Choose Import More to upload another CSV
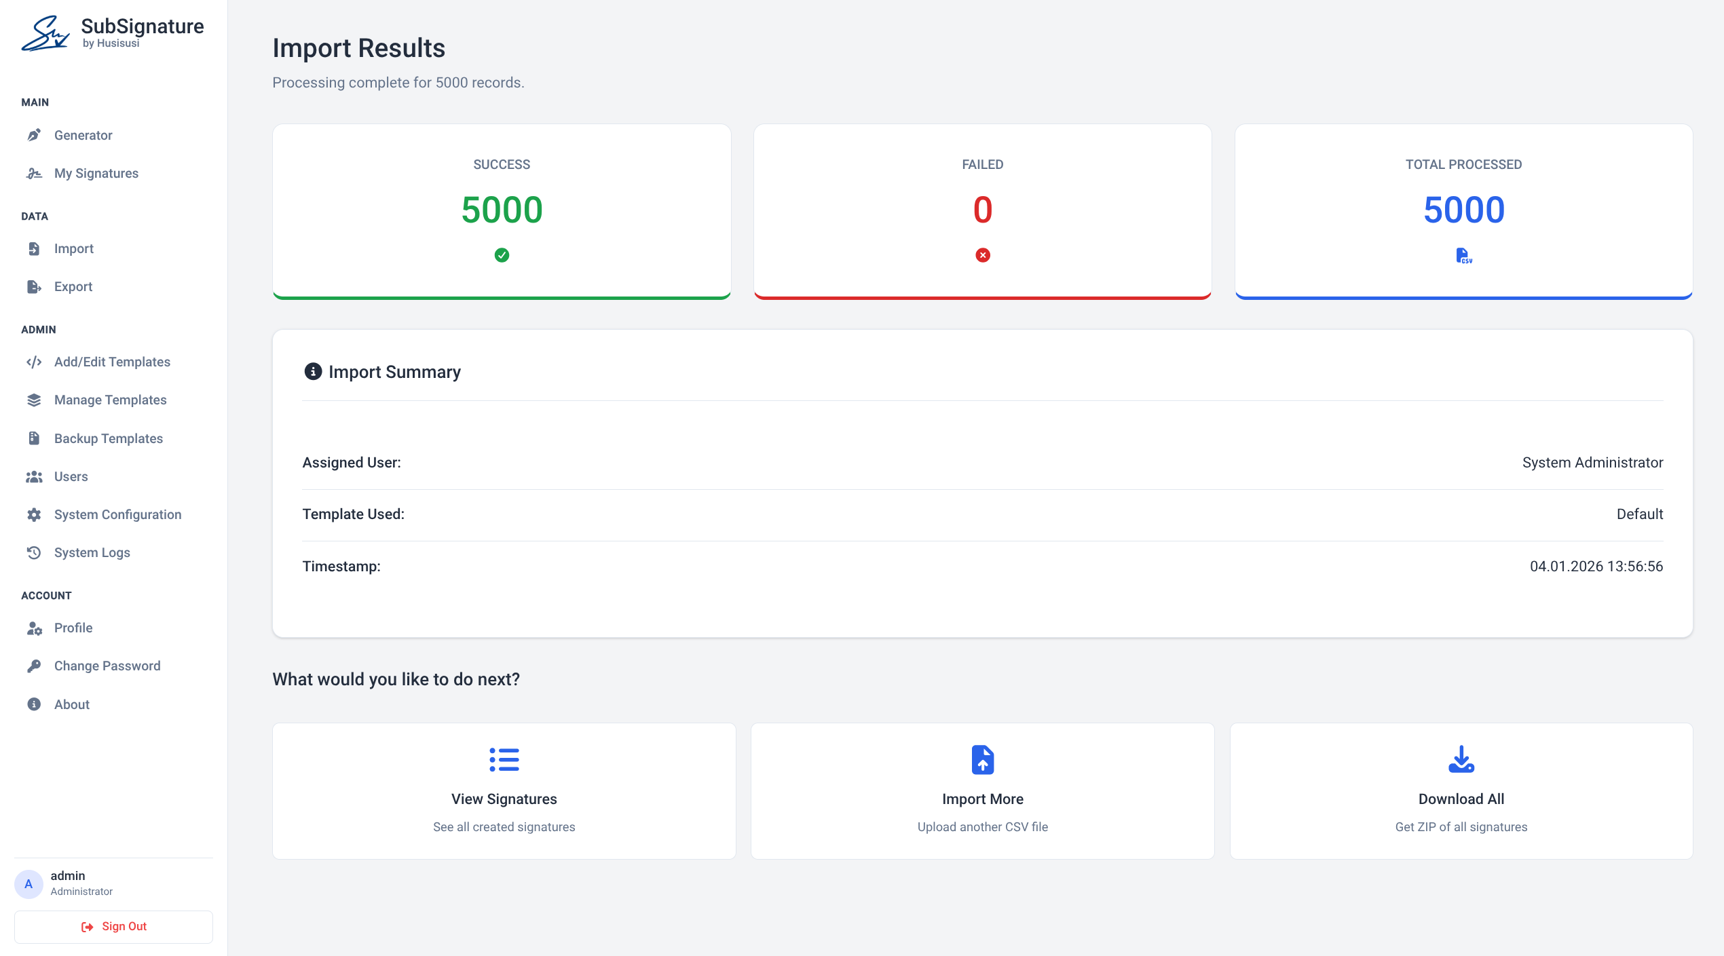 (982, 791)
